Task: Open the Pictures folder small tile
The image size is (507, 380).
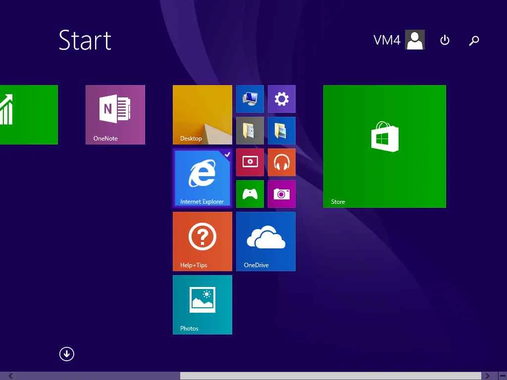Action: pyautogui.click(x=282, y=131)
